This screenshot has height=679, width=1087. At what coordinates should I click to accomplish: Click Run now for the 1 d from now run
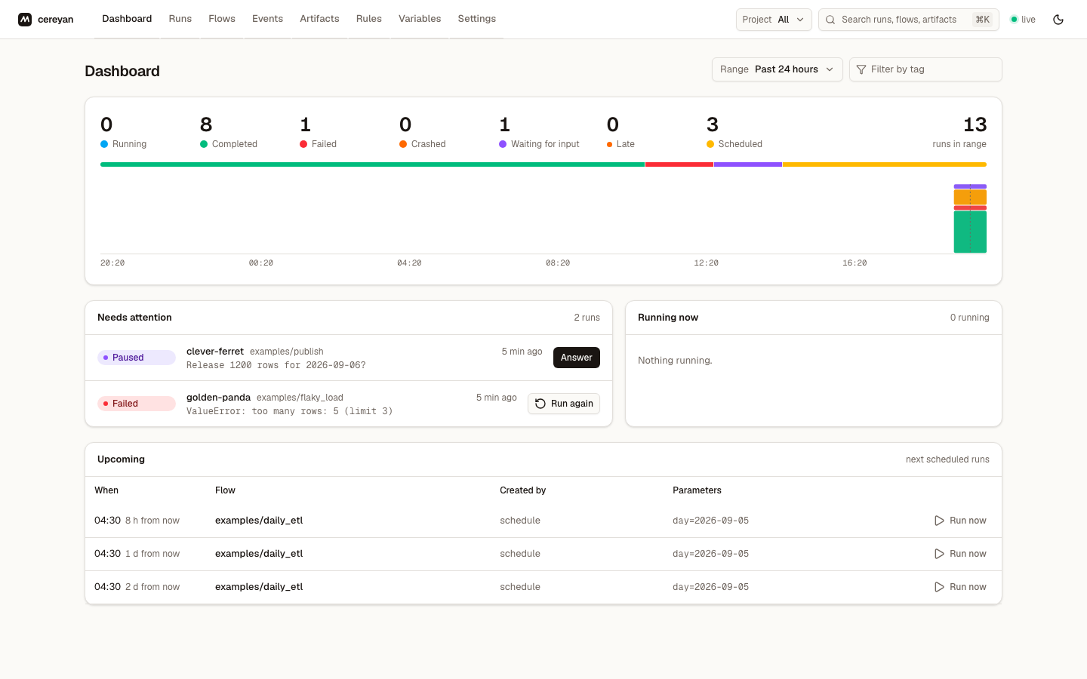tap(960, 554)
